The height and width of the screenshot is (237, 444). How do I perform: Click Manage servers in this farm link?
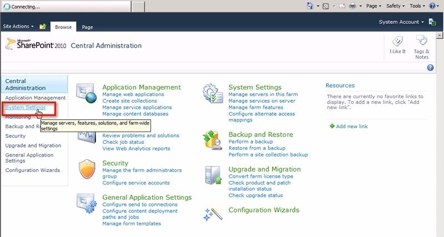pyautogui.click(x=263, y=94)
